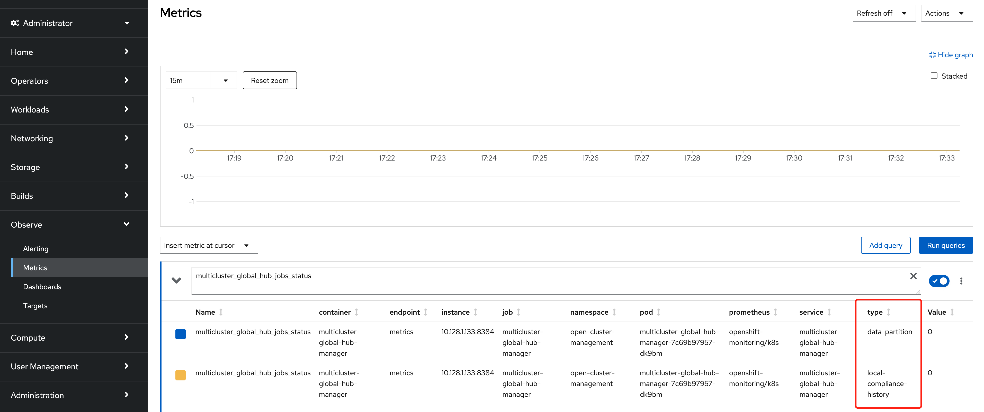984x412 pixels.
Task: Click the time span text field showing 15m
Action: [188, 80]
